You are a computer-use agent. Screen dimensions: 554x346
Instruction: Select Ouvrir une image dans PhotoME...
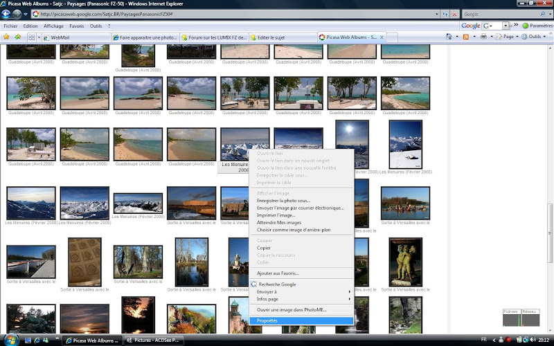pos(301,309)
